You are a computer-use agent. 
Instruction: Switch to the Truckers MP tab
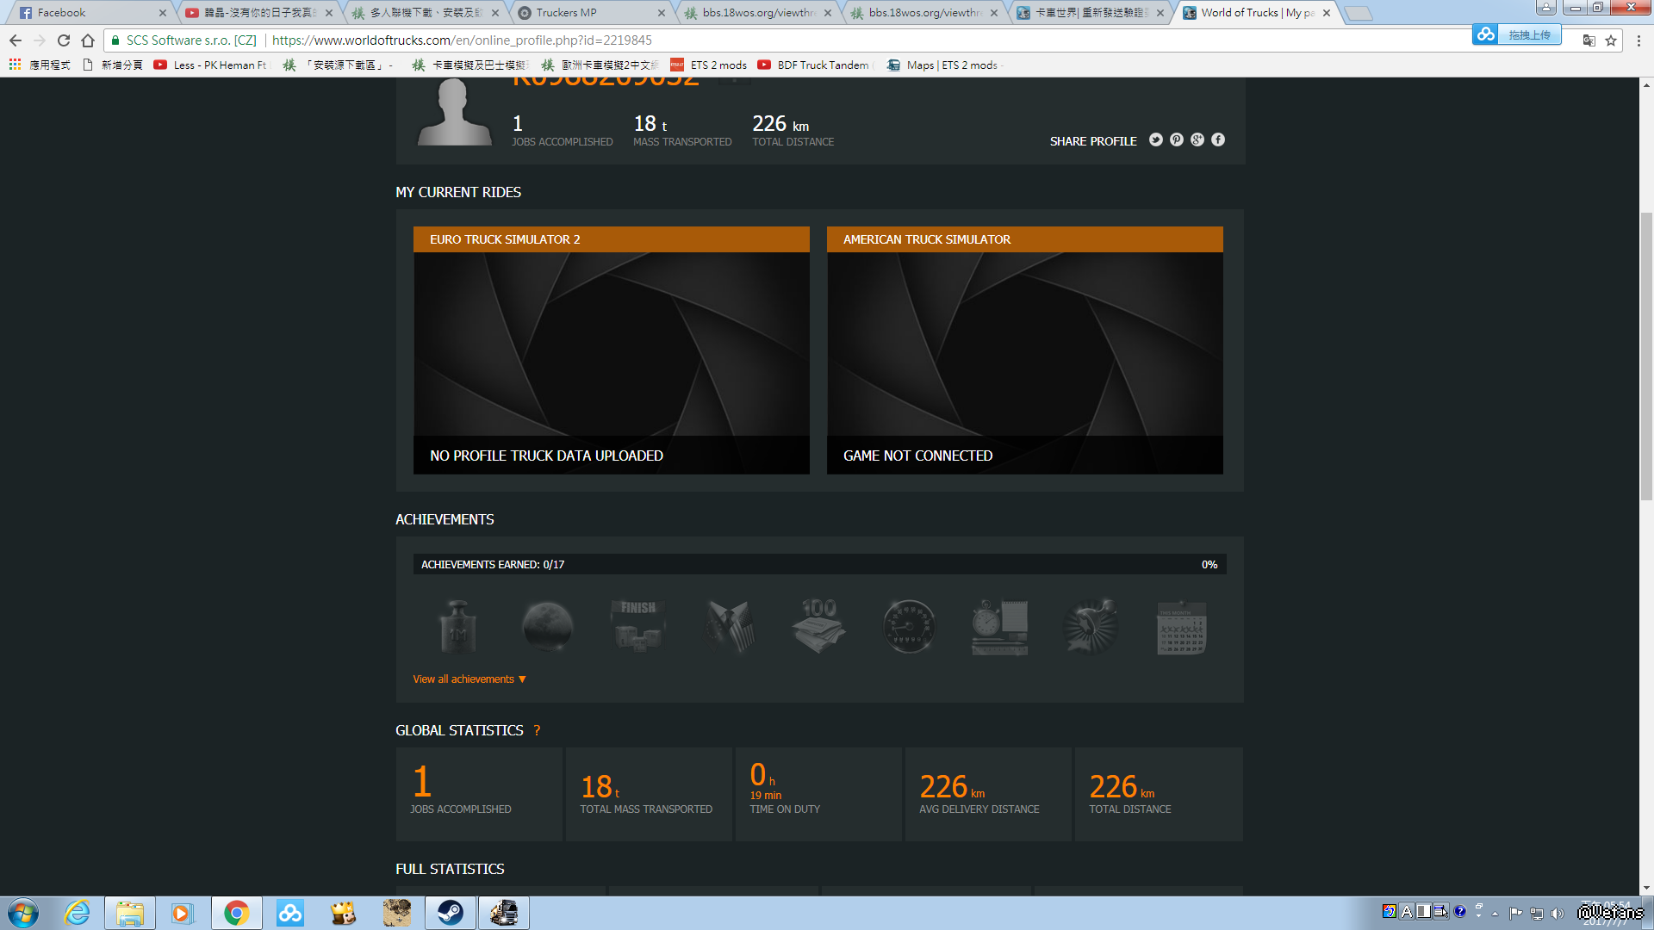tap(566, 13)
